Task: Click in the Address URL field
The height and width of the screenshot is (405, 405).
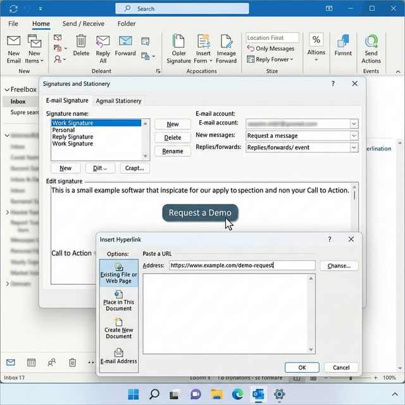Action: 242,265
